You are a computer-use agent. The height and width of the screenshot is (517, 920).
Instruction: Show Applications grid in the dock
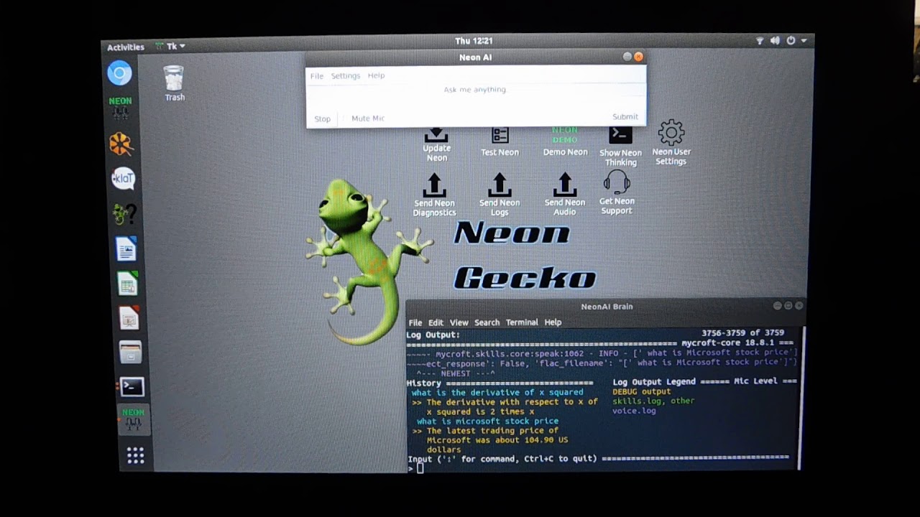[x=135, y=455]
